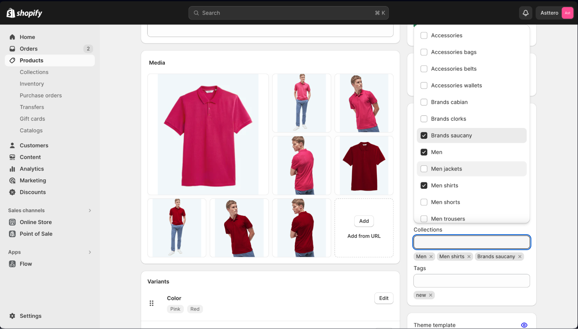
Task: Click the Red color value chip
Action: (x=195, y=309)
